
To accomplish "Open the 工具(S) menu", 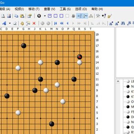I will (65, 9).
